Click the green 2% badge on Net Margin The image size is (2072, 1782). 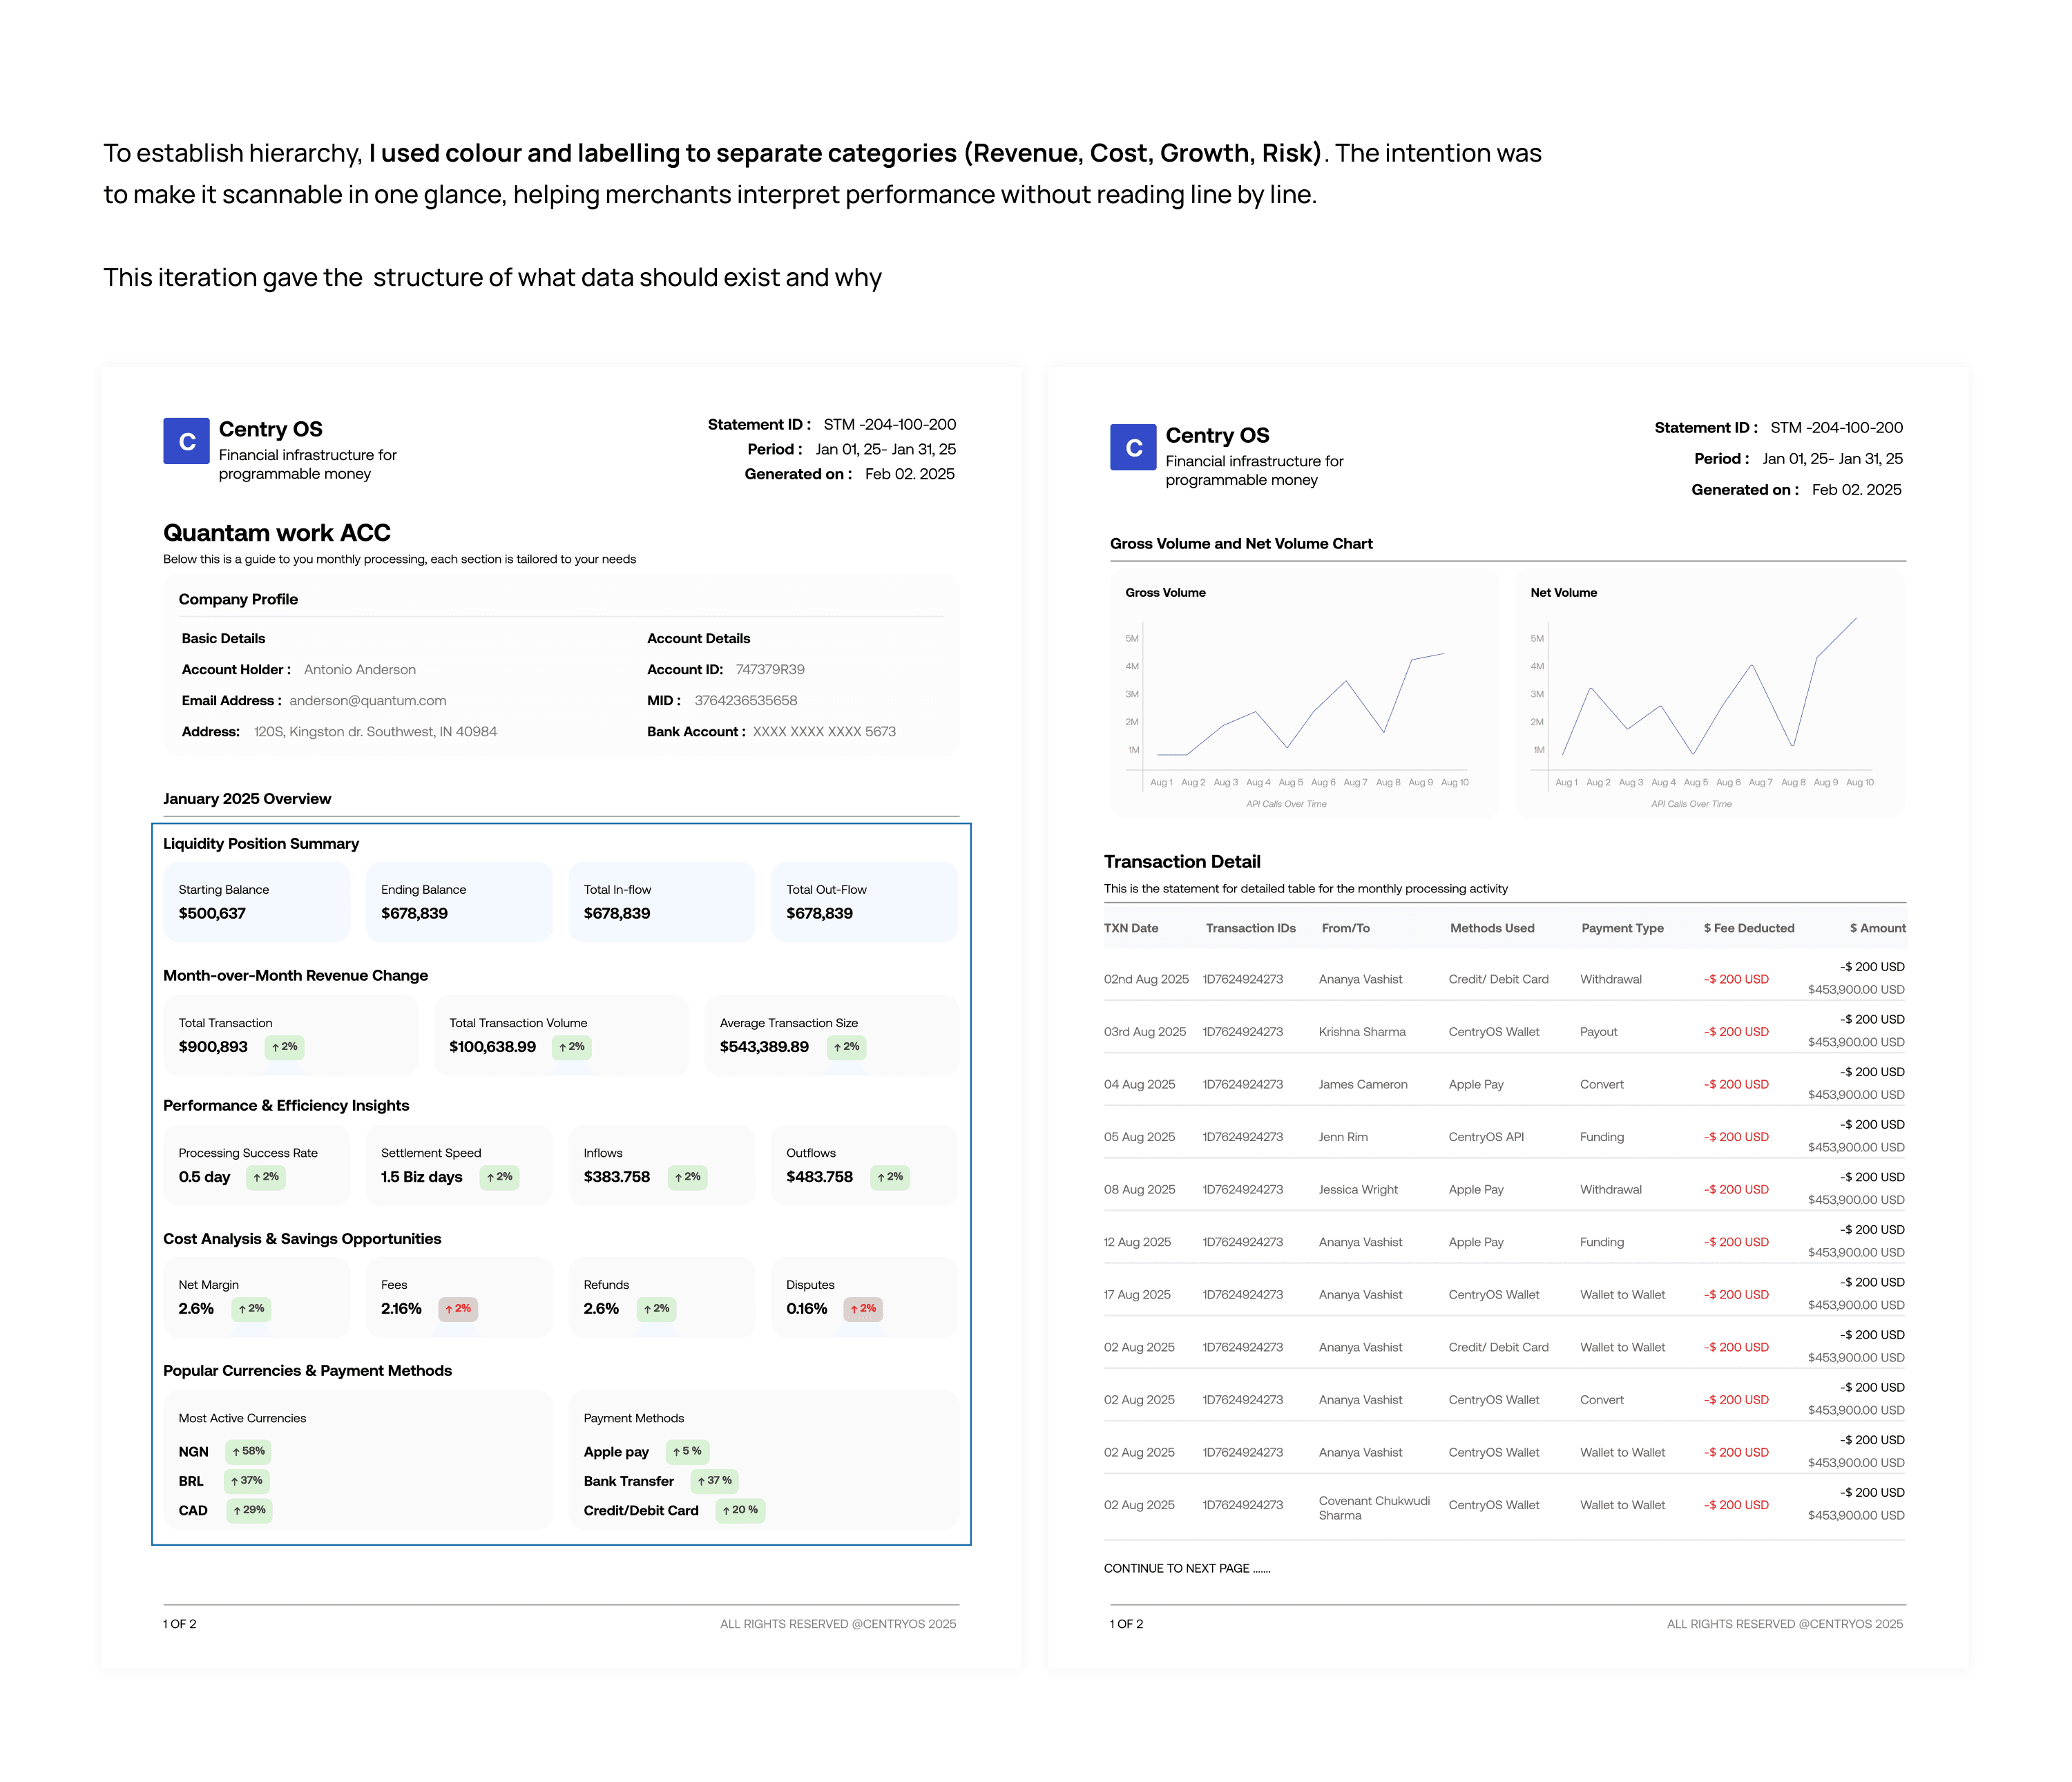tap(252, 1308)
